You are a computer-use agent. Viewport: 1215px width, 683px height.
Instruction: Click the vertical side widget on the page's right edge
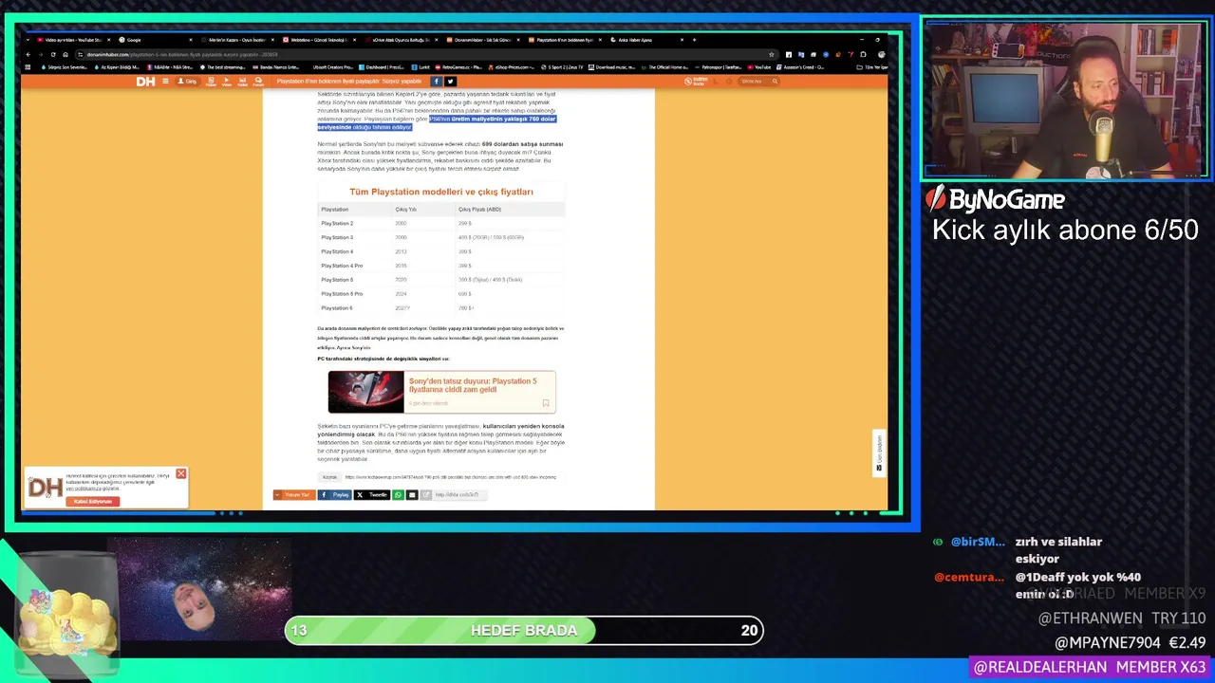(x=879, y=453)
